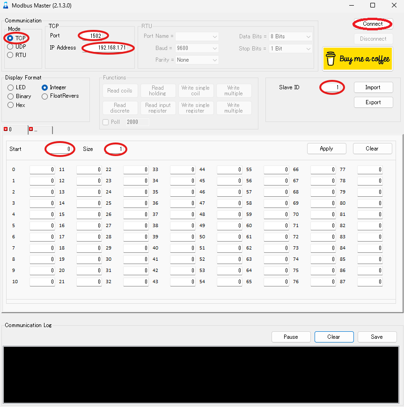Expand the Baud rate dropdown
Image resolution: width=404 pixels, height=407 pixels.
click(197, 48)
